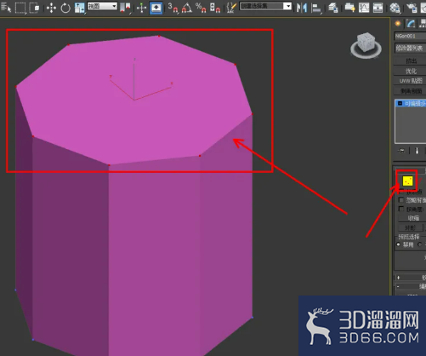426x356 pixels.
Task: Activate the Select and Move tool
Action: coord(51,8)
